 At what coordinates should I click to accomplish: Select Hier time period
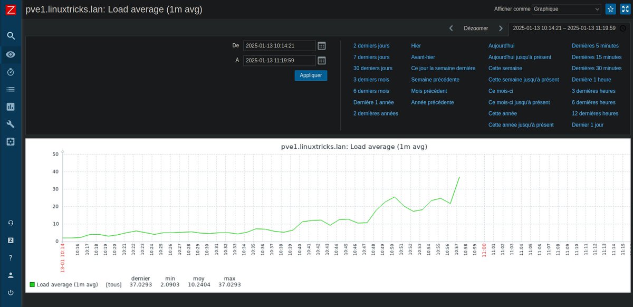click(416, 46)
